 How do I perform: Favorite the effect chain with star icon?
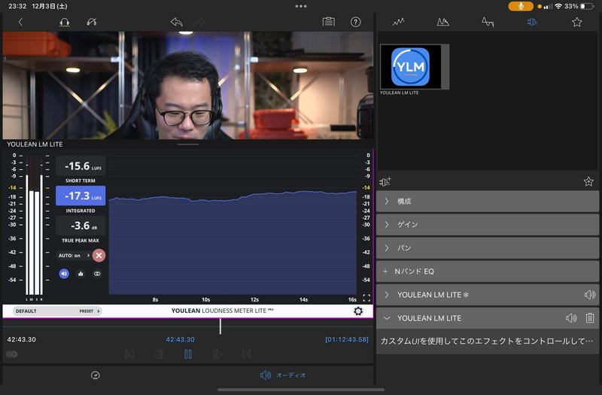[x=588, y=181]
